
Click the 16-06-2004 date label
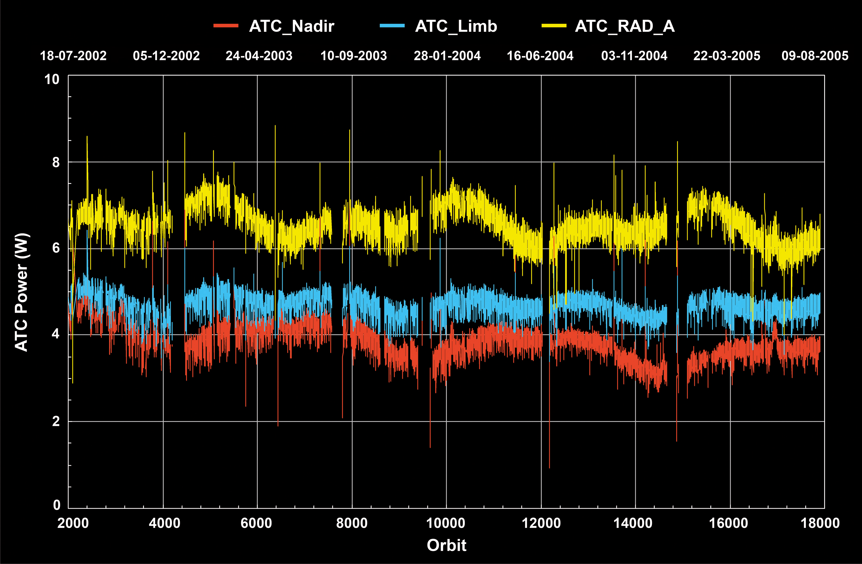(x=540, y=56)
